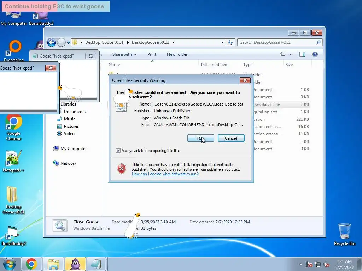
Task: Close the Open File Security Warning dialog
Action: [x=245, y=80]
